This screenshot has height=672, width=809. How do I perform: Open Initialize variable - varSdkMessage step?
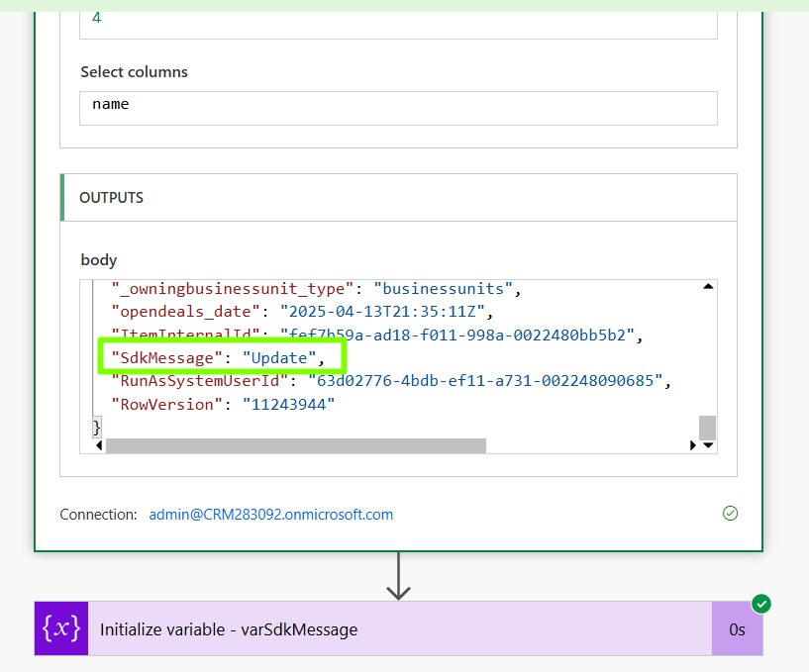[x=398, y=628]
